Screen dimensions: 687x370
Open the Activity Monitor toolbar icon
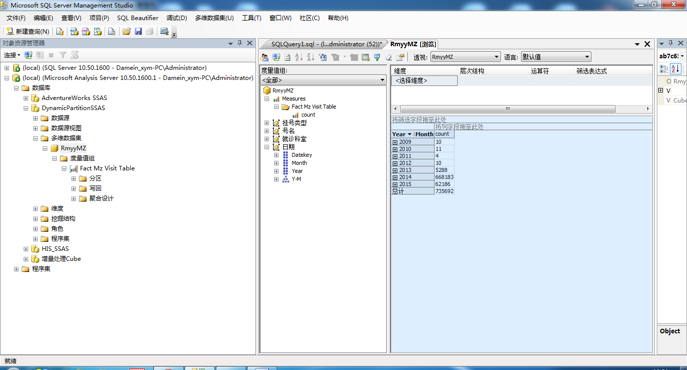pyautogui.click(x=164, y=31)
